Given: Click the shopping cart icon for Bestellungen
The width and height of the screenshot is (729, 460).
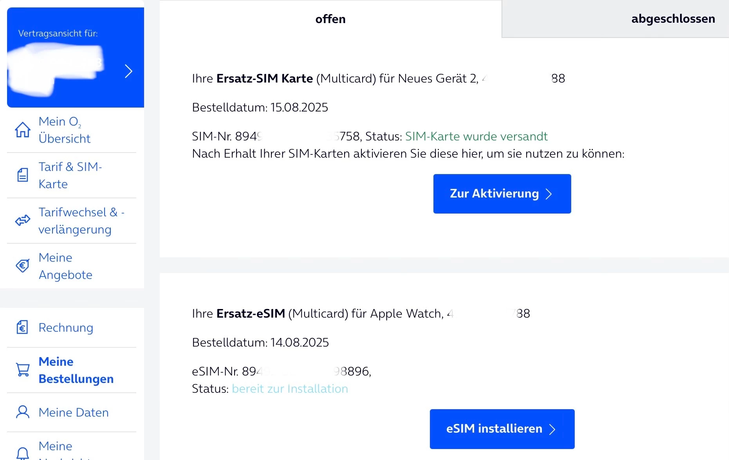Looking at the screenshot, I should coord(23,370).
